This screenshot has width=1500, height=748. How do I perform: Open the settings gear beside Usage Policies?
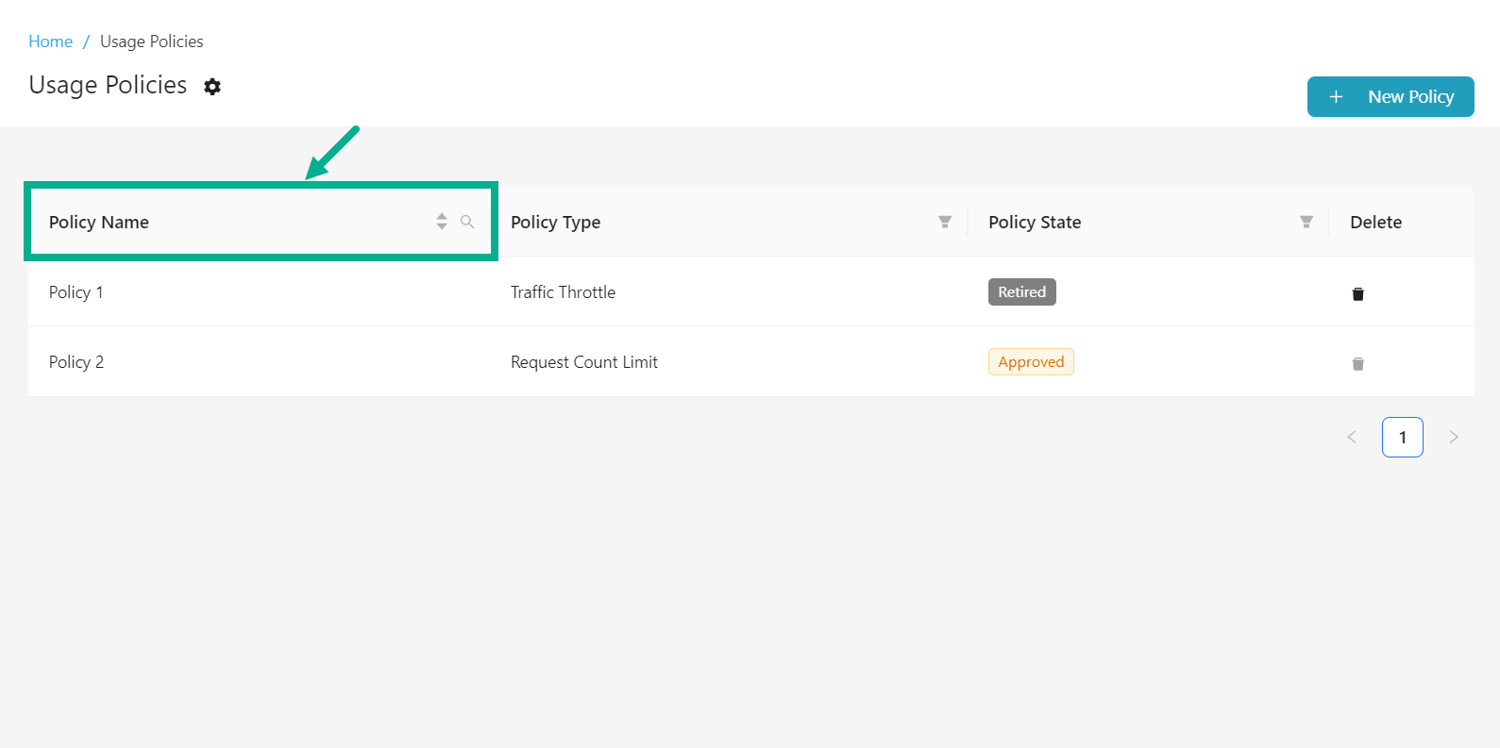(212, 87)
